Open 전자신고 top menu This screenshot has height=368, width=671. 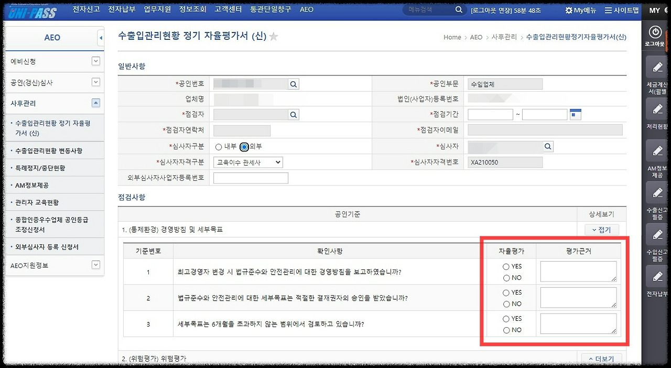86,10
